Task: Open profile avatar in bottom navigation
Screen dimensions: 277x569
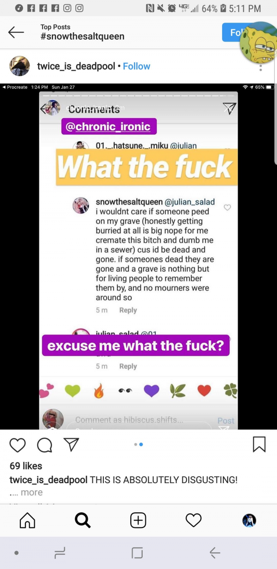Action: [x=249, y=521]
